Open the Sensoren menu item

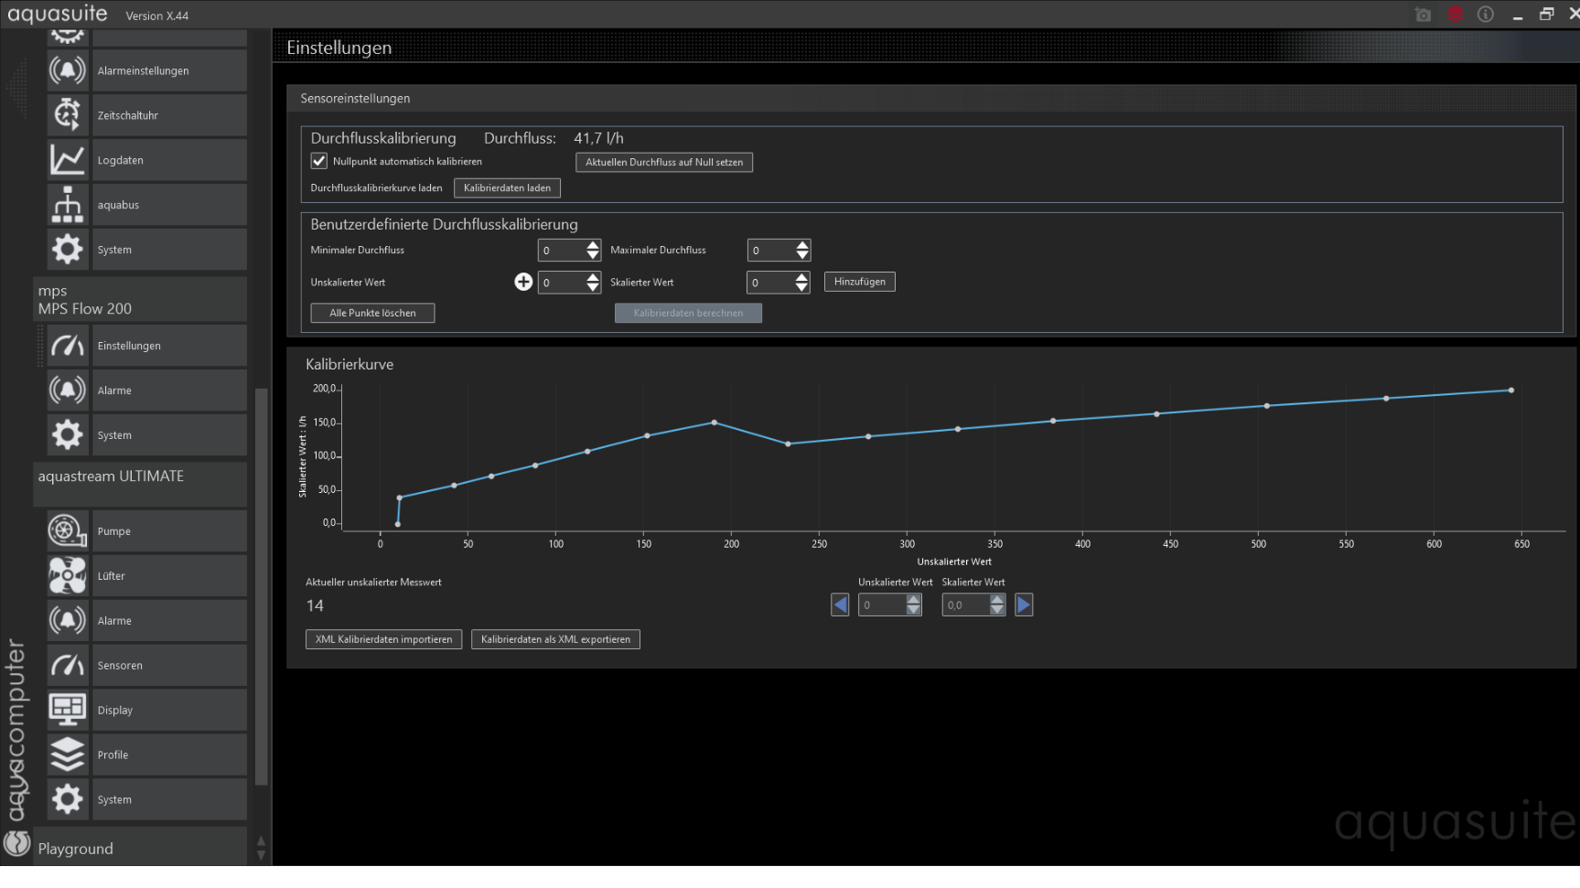[x=120, y=665]
